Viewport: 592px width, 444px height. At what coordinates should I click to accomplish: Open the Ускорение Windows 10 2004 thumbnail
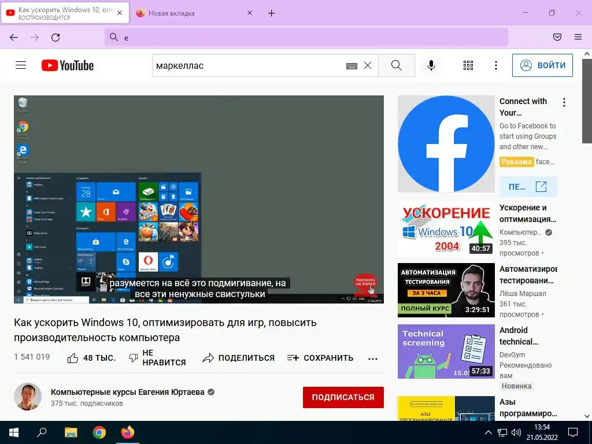[x=446, y=228]
